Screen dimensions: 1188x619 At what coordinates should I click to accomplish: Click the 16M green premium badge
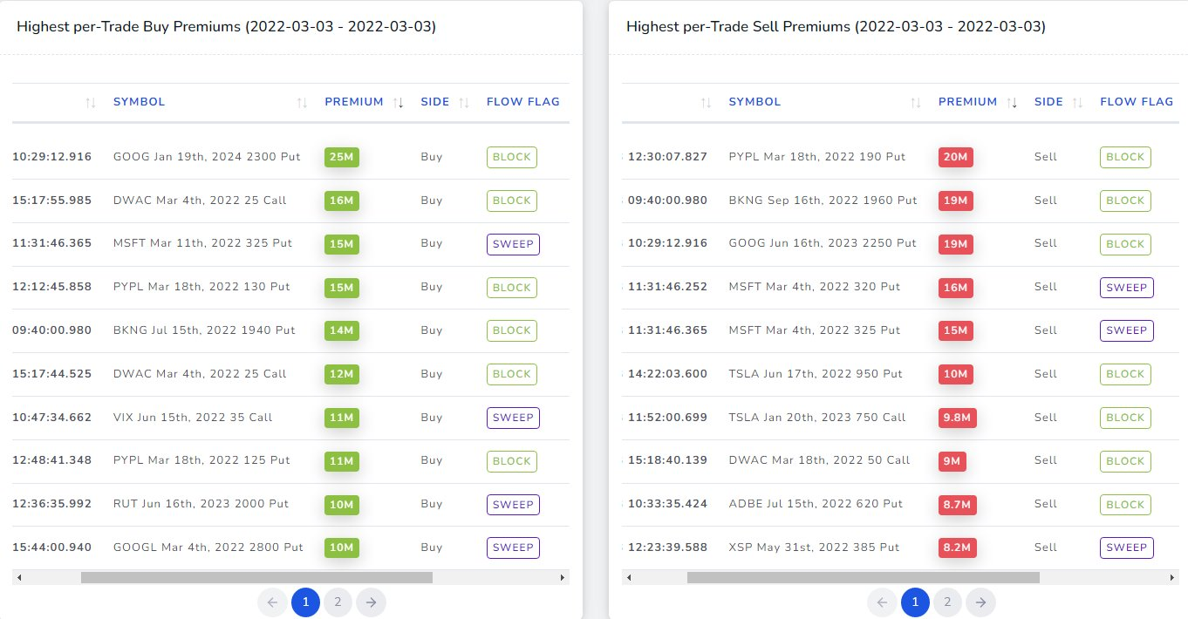click(342, 201)
